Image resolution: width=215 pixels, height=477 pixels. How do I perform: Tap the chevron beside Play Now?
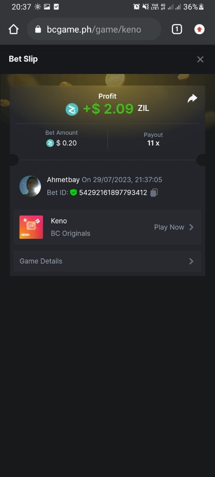click(191, 227)
